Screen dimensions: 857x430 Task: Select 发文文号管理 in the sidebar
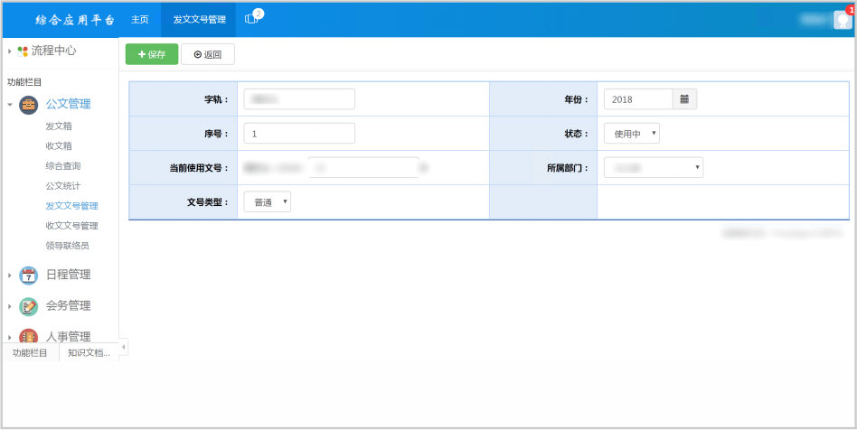(x=72, y=206)
